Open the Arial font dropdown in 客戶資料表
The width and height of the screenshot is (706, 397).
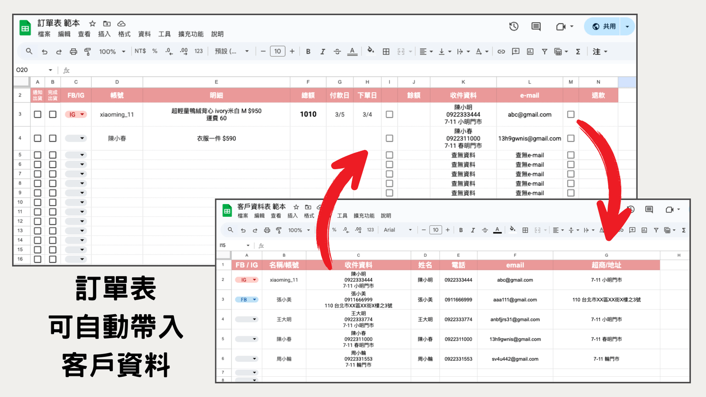[x=398, y=230]
